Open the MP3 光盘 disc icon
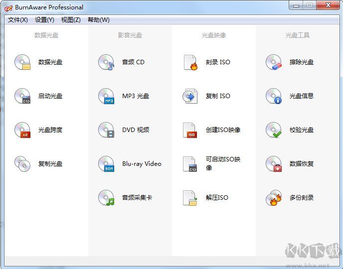Image resolution: width=343 pixels, height=269 pixels. coord(106,96)
